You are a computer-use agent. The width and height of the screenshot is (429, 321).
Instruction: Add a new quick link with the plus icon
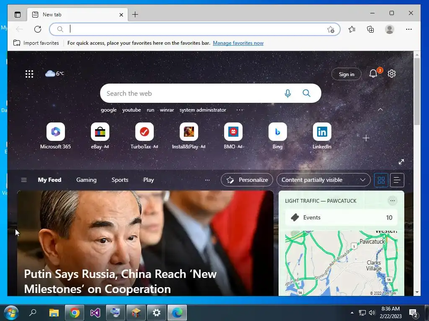(366, 138)
